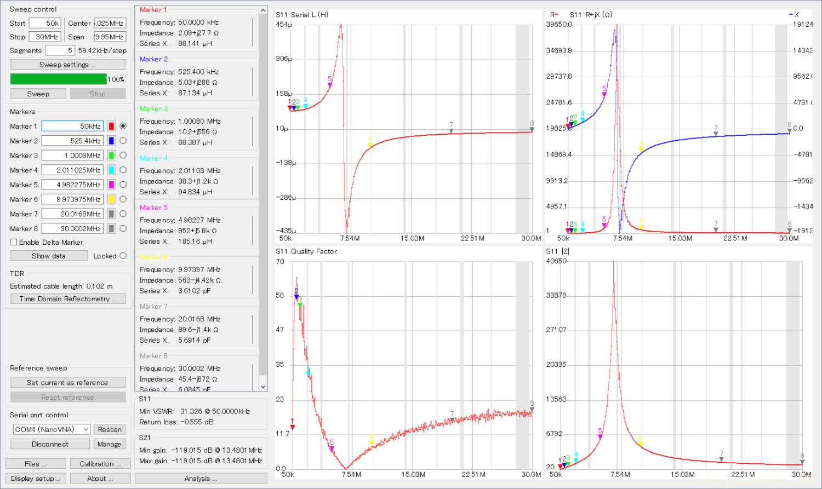
Task: Start a sweep with the Sweep button
Action: [x=38, y=94]
